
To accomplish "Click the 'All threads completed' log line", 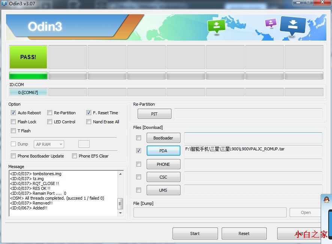I will pos(57,198).
